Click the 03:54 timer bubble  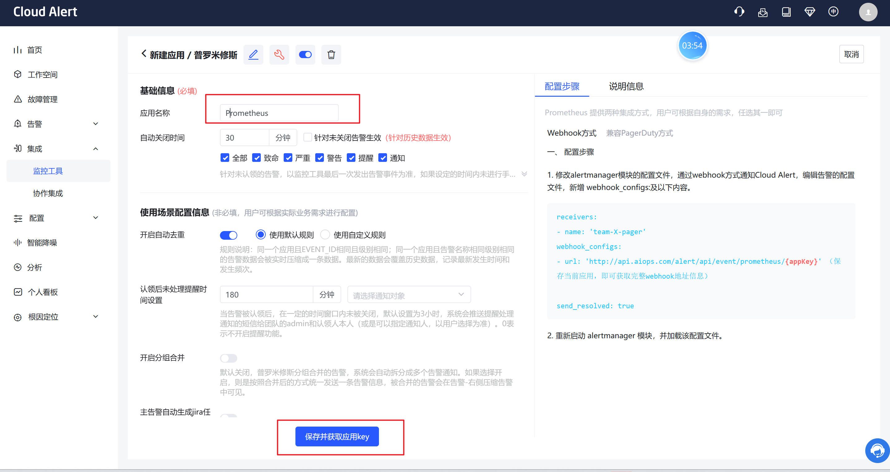pos(692,45)
